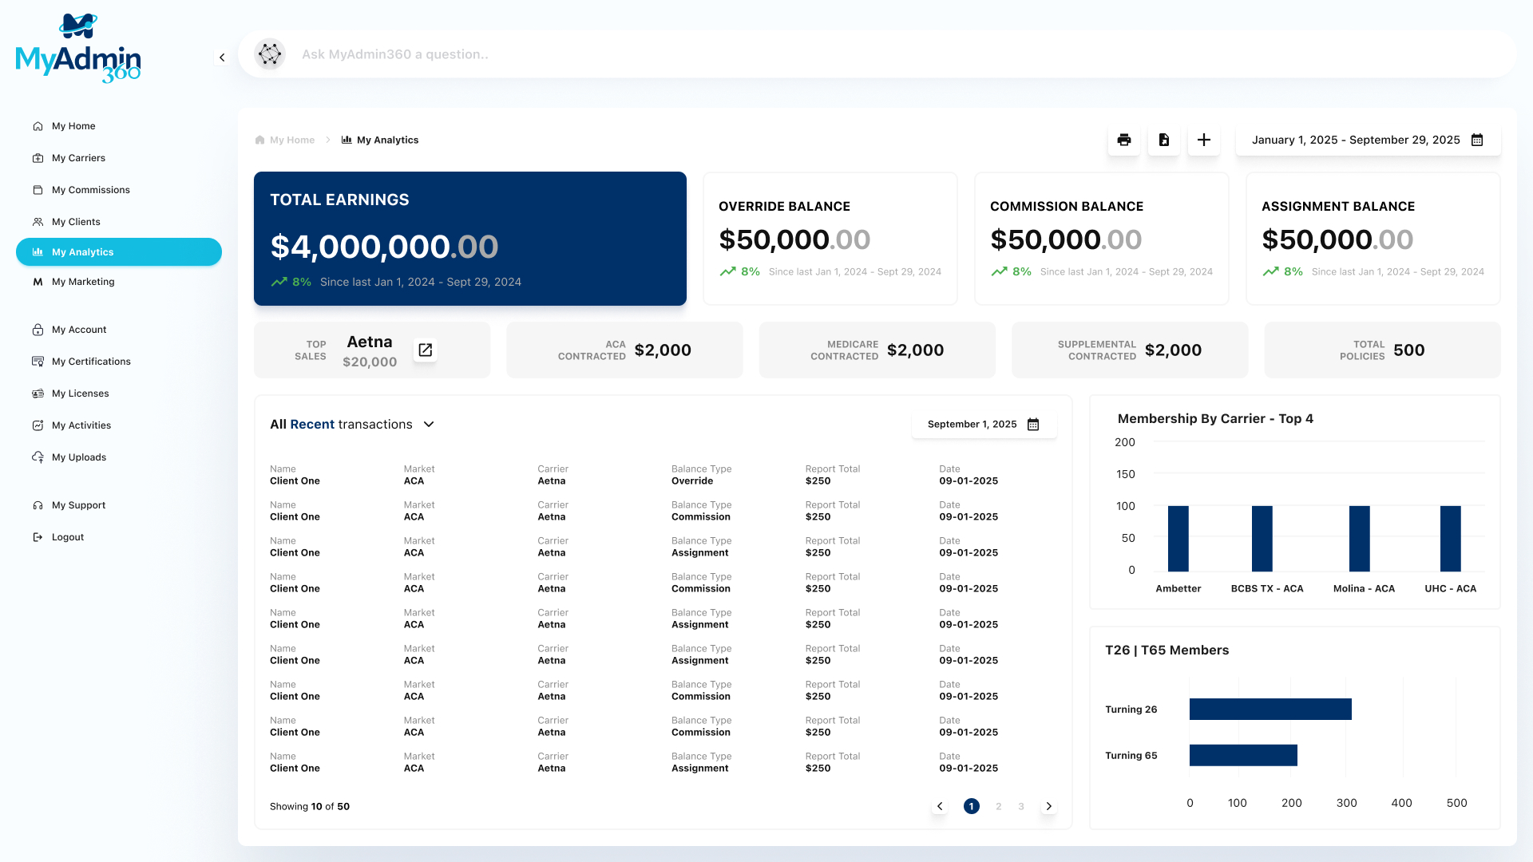Open the export document icon next to print
Screen dimensions: 1533x862
(1163, 140)
